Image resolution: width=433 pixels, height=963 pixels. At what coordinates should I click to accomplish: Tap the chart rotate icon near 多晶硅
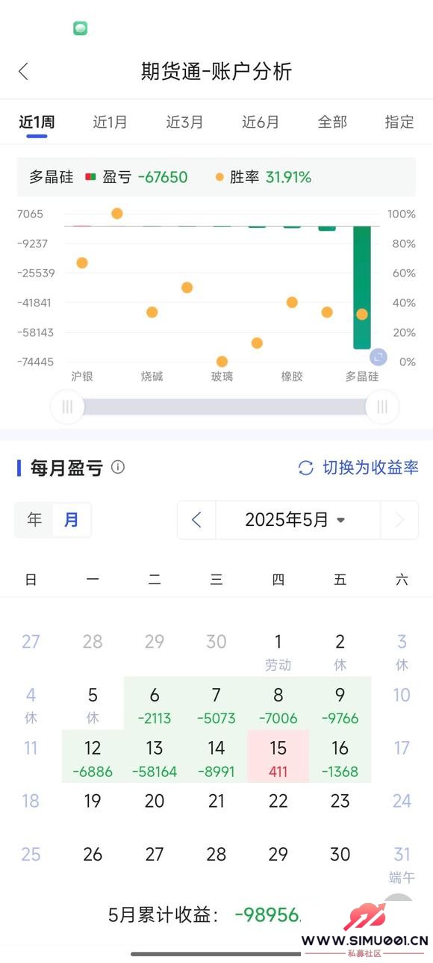(x=379, y=357)
